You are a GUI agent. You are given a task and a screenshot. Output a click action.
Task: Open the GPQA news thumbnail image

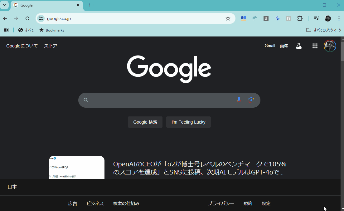[x=77, y=167]
